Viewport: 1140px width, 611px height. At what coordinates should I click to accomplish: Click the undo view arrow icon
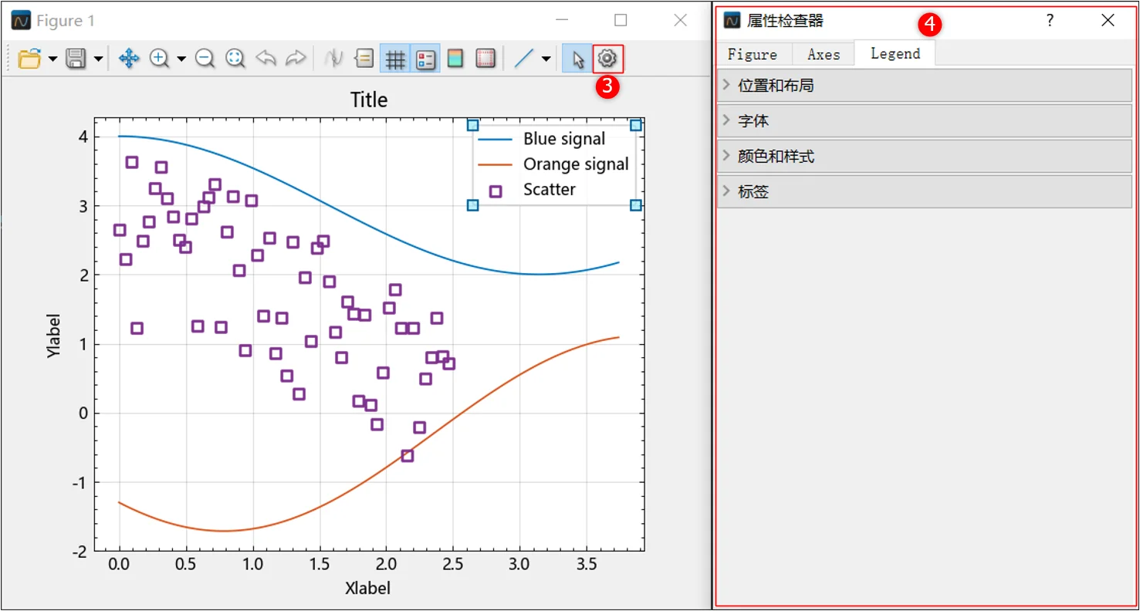coord(266,59)
